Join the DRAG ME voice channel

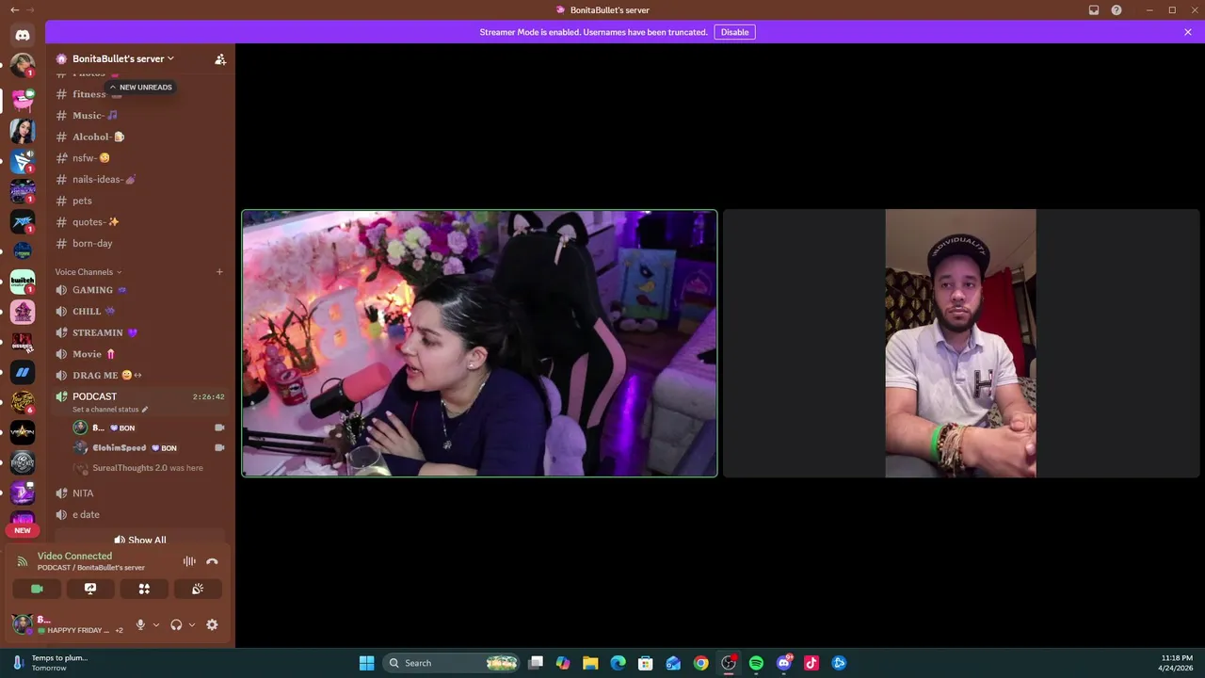coord(141,375)
